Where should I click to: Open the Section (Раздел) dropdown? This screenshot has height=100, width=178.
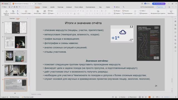(x=51, y=14)
